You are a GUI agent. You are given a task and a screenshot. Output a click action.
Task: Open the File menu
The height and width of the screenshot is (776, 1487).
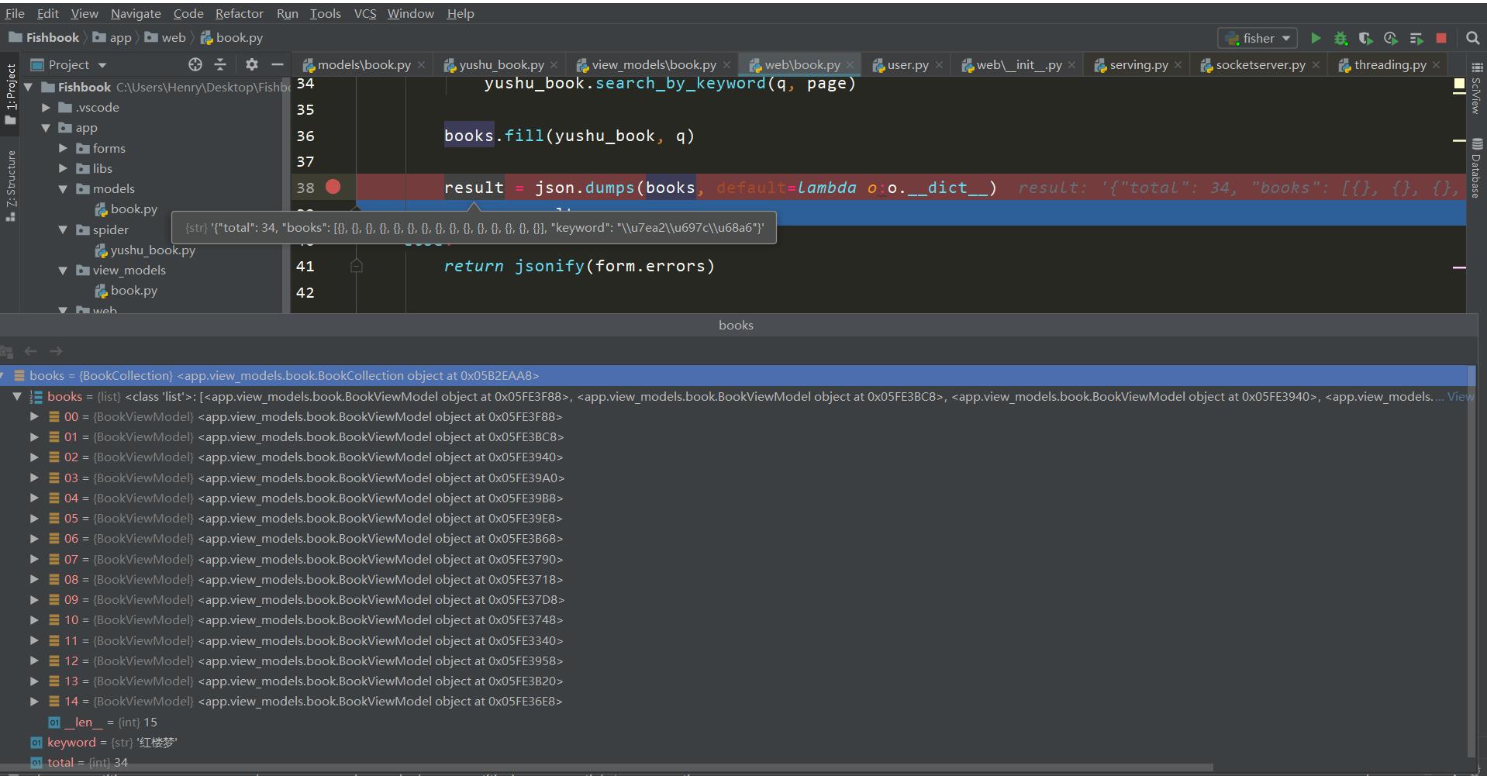[x=15, y=13]
